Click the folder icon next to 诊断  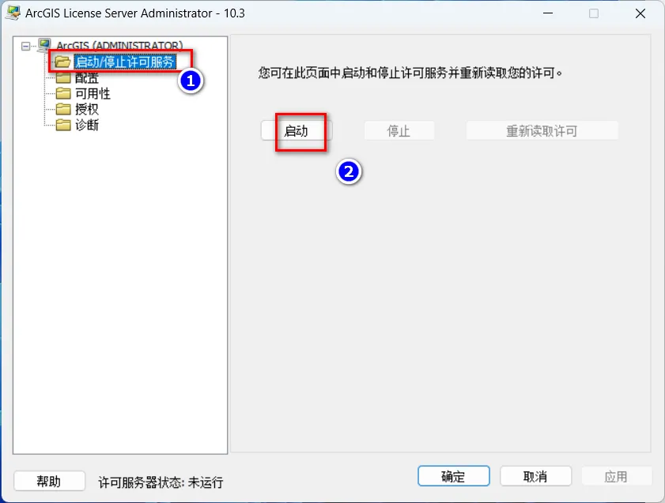tap(63, 125)
